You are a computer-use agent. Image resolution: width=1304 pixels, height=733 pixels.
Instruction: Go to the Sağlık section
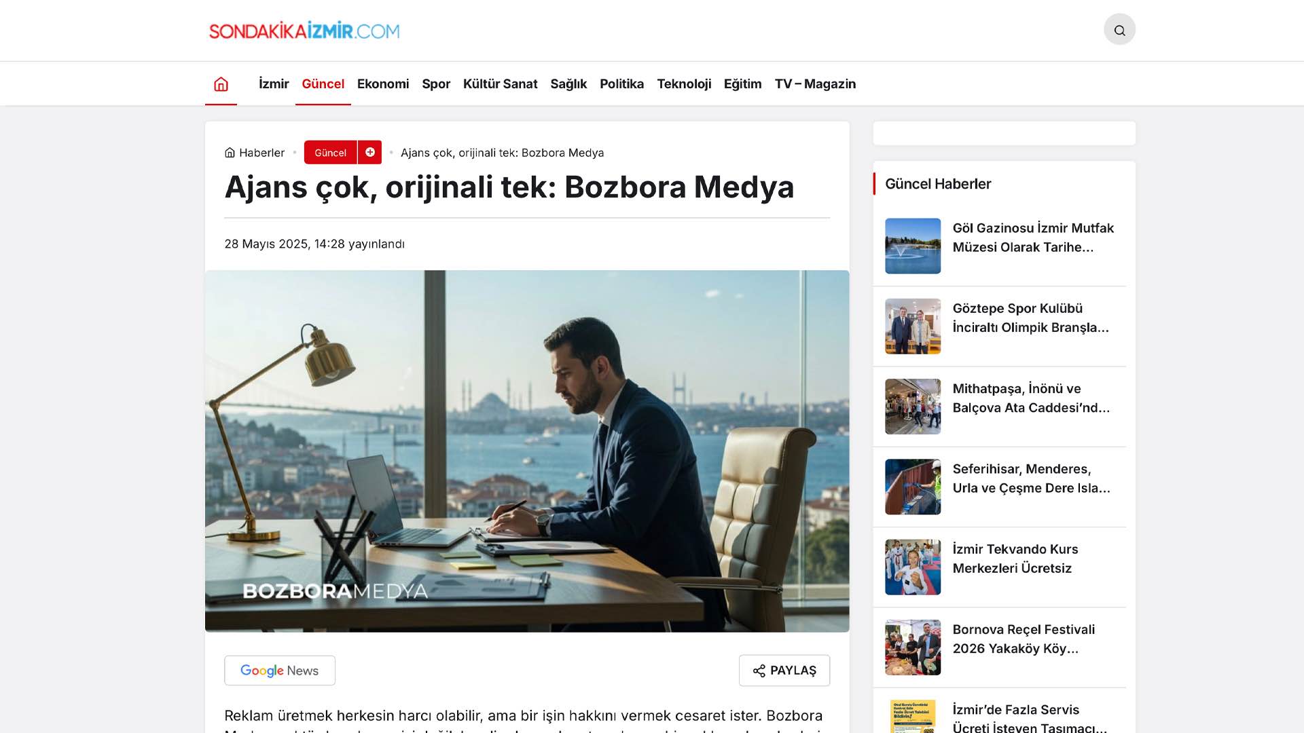pyautogui.click(x=568, y=84)
